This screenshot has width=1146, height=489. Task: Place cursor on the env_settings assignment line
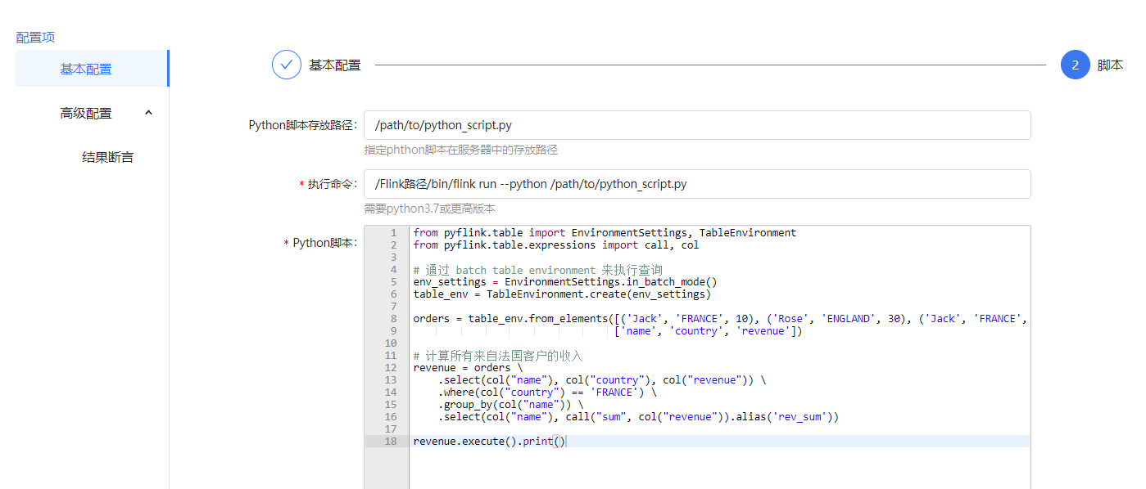click(564, 282)
